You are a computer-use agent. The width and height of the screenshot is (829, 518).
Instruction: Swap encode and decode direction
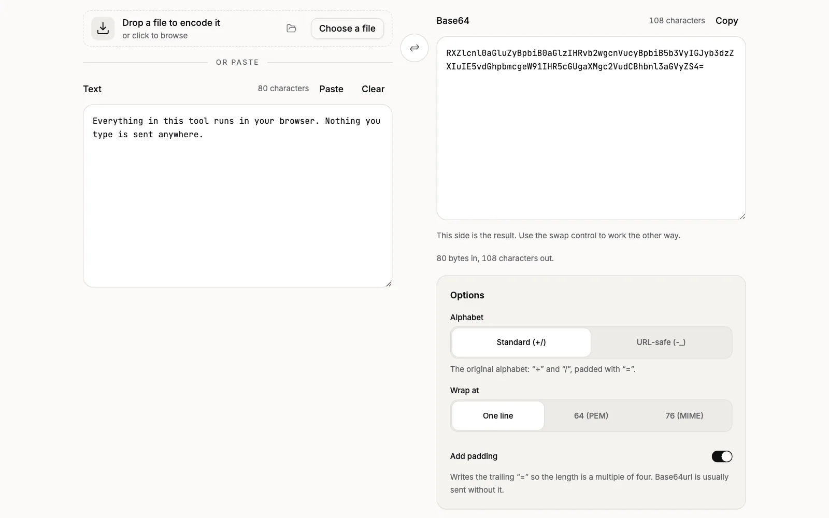point(414,48)
